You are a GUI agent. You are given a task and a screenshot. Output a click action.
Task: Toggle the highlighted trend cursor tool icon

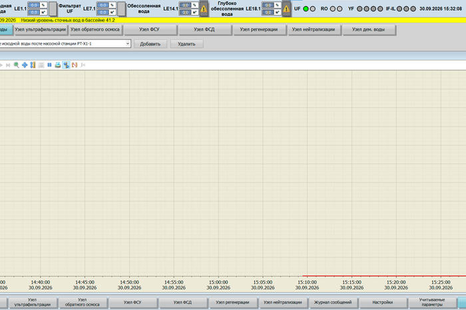click(x=67, y=65)
